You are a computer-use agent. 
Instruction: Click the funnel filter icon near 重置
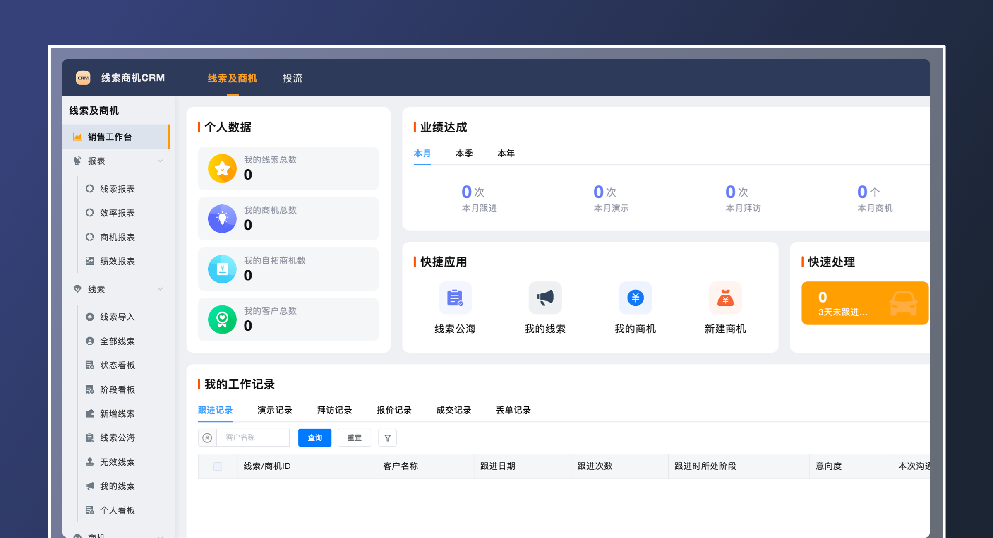[387, 437]
